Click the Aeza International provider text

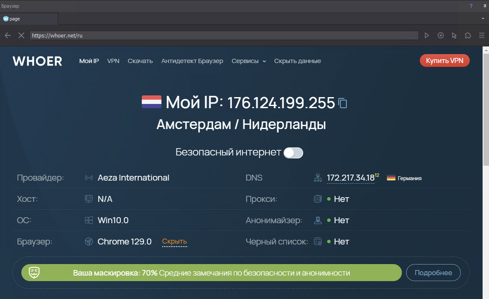[x=134, y=178]
